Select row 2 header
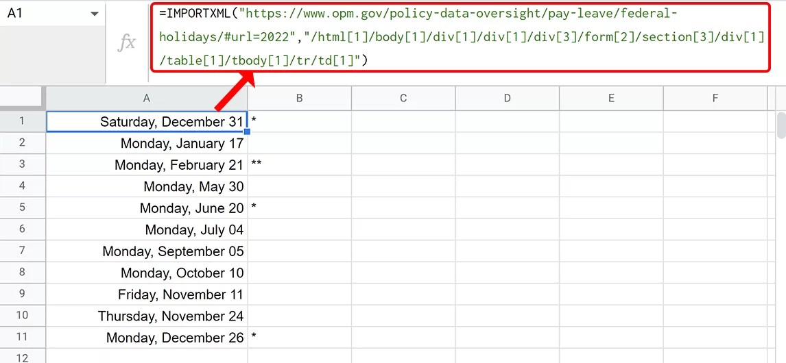 coord(23,143)
